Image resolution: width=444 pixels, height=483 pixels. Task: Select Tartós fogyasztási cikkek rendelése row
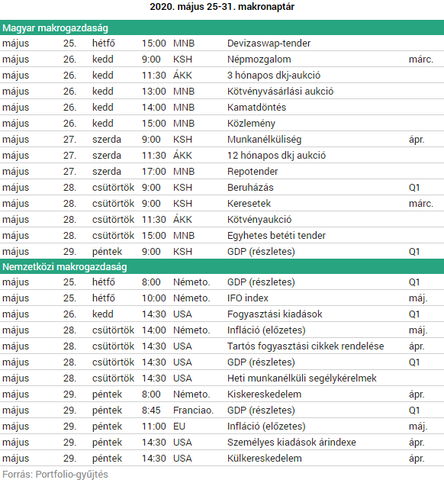pos(222,346)
